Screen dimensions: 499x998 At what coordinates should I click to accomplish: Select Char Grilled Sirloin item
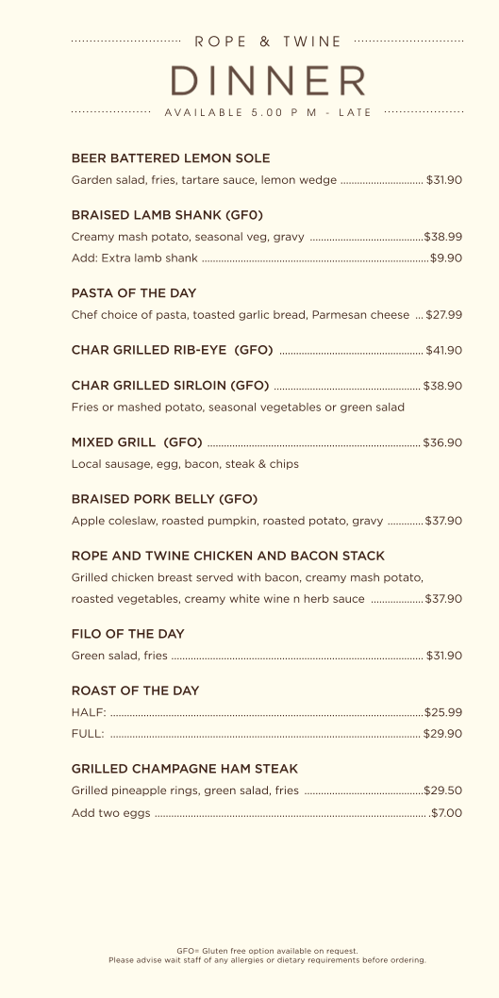pos(170,386)
